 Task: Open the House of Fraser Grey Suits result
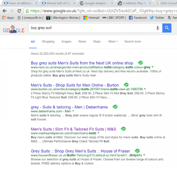[80, 151]
